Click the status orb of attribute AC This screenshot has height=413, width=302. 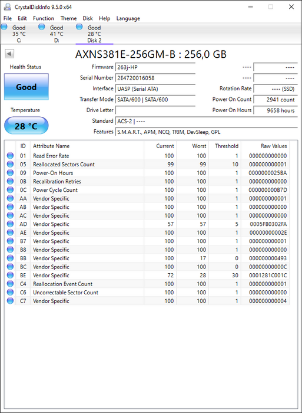[10, 215]
